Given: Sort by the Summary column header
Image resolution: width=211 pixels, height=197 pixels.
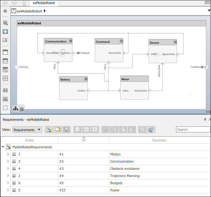Looking at the screenshot, I should 159,140.
